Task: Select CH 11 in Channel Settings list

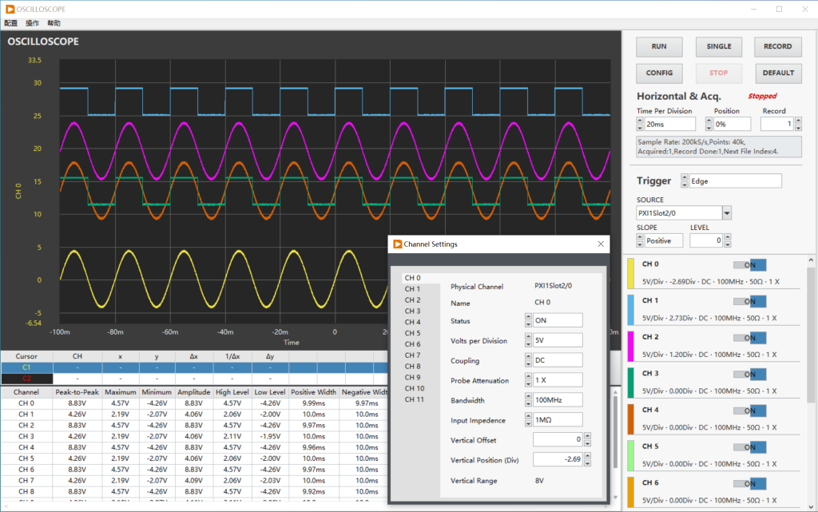Action: [x=420, y=399]
